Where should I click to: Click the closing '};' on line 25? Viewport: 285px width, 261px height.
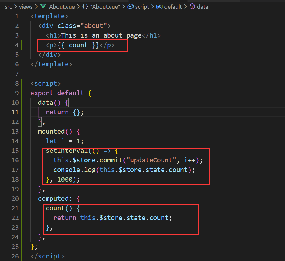(x=34, y=247)
